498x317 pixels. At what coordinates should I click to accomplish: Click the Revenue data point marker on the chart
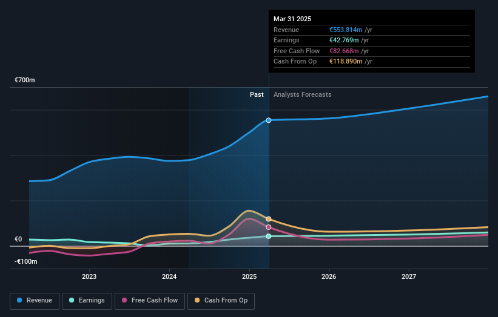pos(269,120)
